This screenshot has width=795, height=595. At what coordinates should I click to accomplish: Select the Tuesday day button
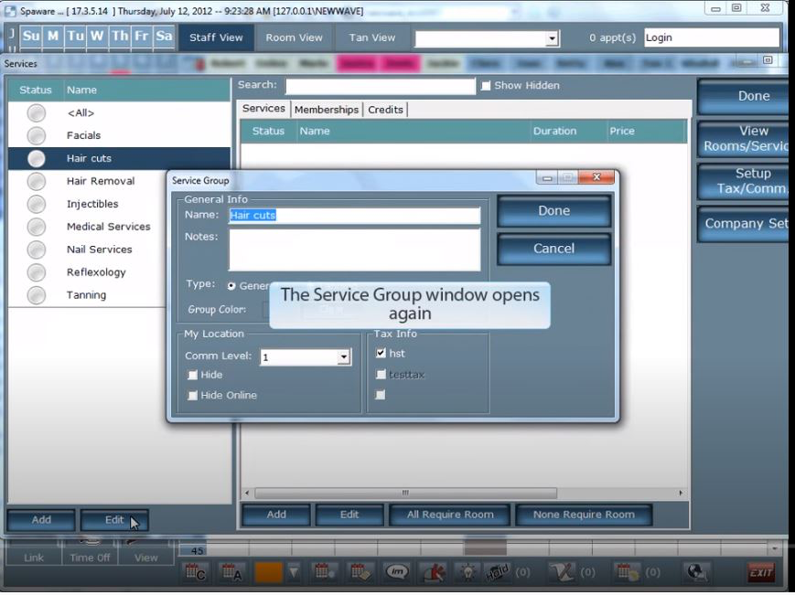[76, 37]
